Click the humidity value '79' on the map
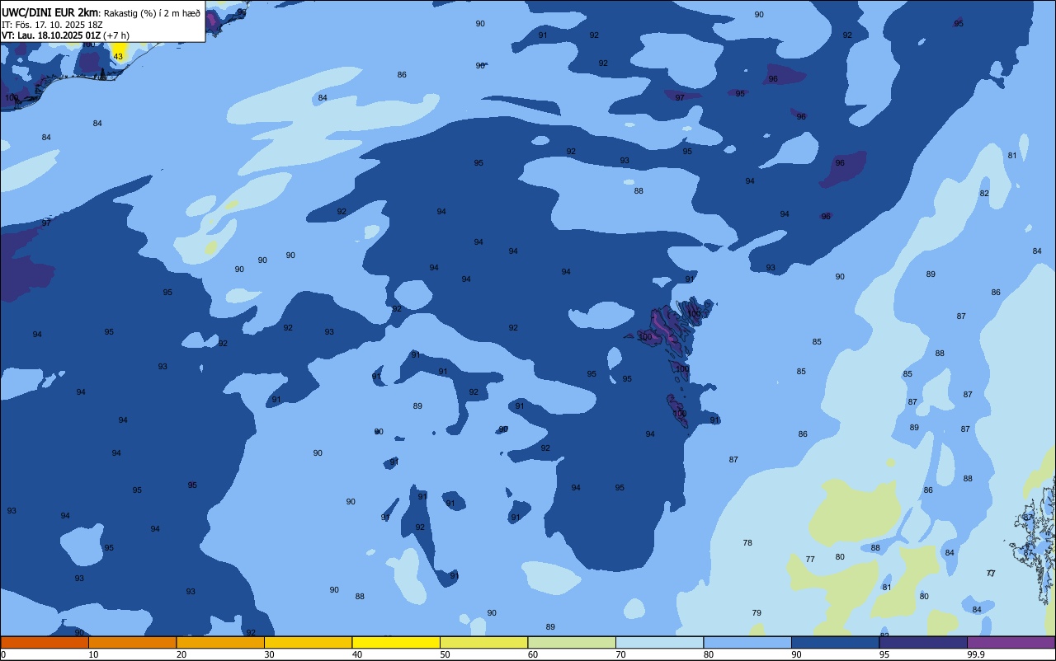Screen dimensions: 1056x661 click(757, 612)
